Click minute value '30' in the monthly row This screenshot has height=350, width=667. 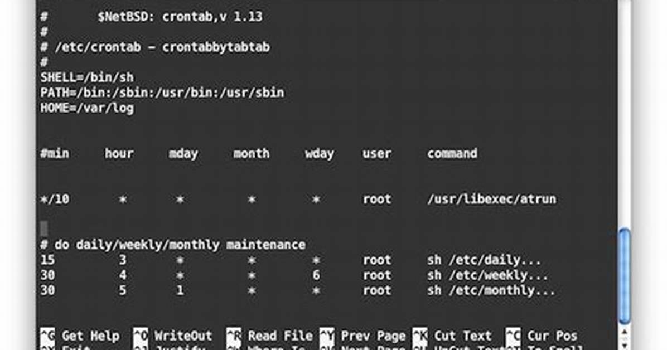(47, 290)
